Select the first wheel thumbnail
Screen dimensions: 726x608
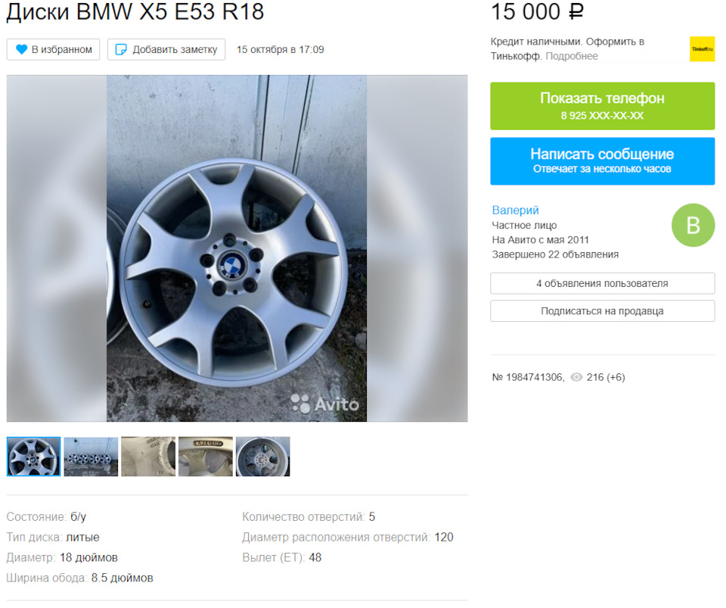click(x=33, y=457)
